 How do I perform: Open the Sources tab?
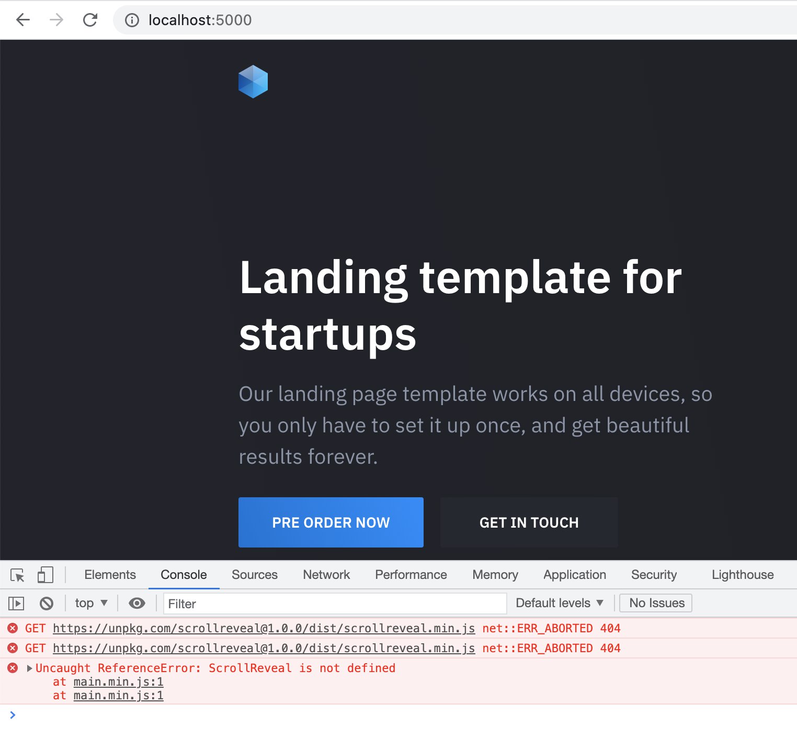coord(255,575)
